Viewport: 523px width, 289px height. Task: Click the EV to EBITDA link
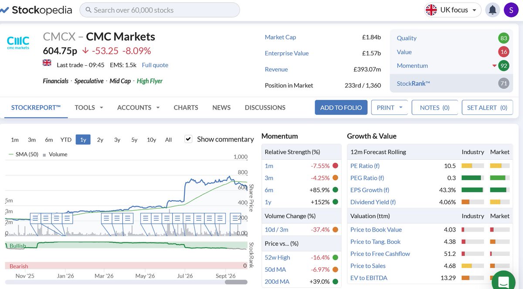(369, 278)
